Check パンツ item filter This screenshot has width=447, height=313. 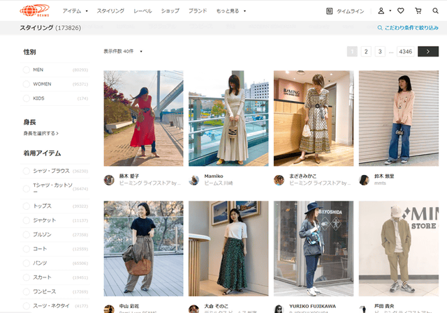(x=27, y=263)
